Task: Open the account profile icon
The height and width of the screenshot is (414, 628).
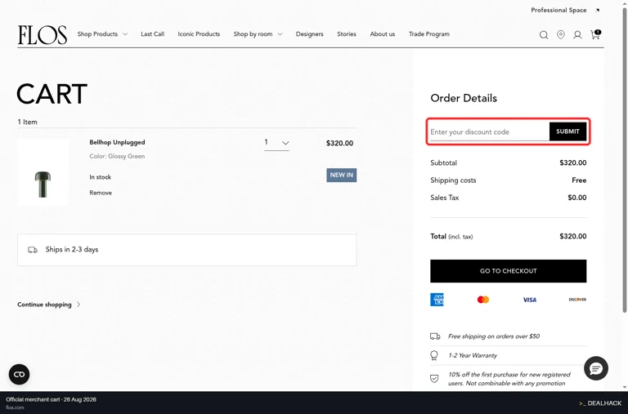Action: click(577, 35)
